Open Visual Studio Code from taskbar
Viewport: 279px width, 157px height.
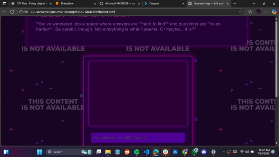pyautogui.click(x=146, y=152)
